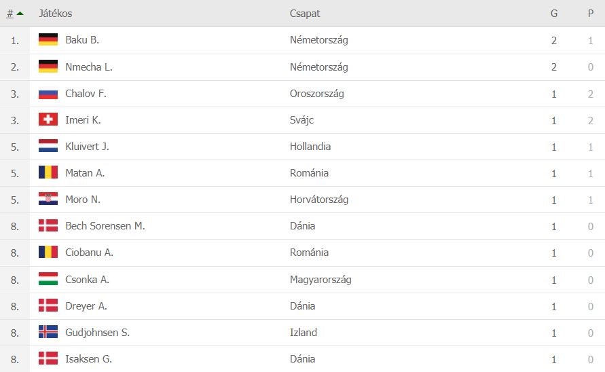The height and width of the screenshot is (372, 605).
Task: Open player Nmecha L.
Action: pyautogui.click(x=89, y=67)
